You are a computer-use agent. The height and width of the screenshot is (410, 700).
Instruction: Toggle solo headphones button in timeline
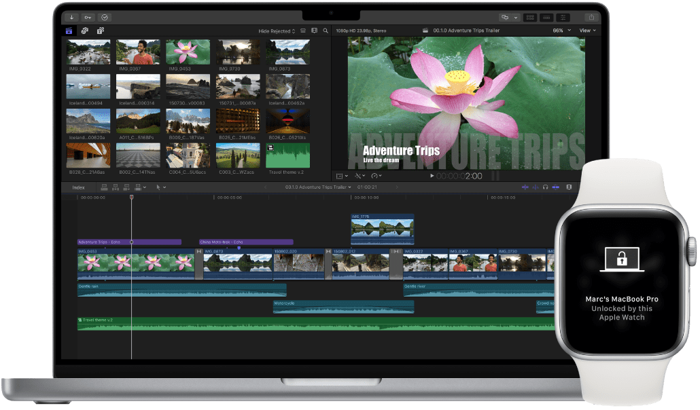click(x=545, y=187)
